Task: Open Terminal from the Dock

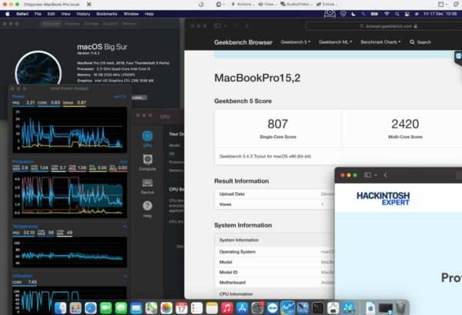Action: point(318,308)
